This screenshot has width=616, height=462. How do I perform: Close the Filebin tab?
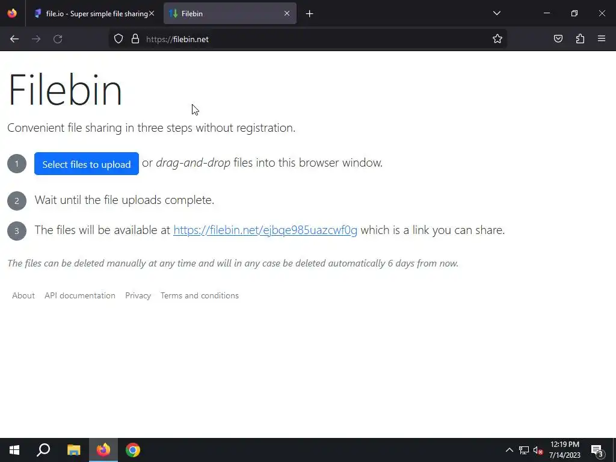point(287,13)
